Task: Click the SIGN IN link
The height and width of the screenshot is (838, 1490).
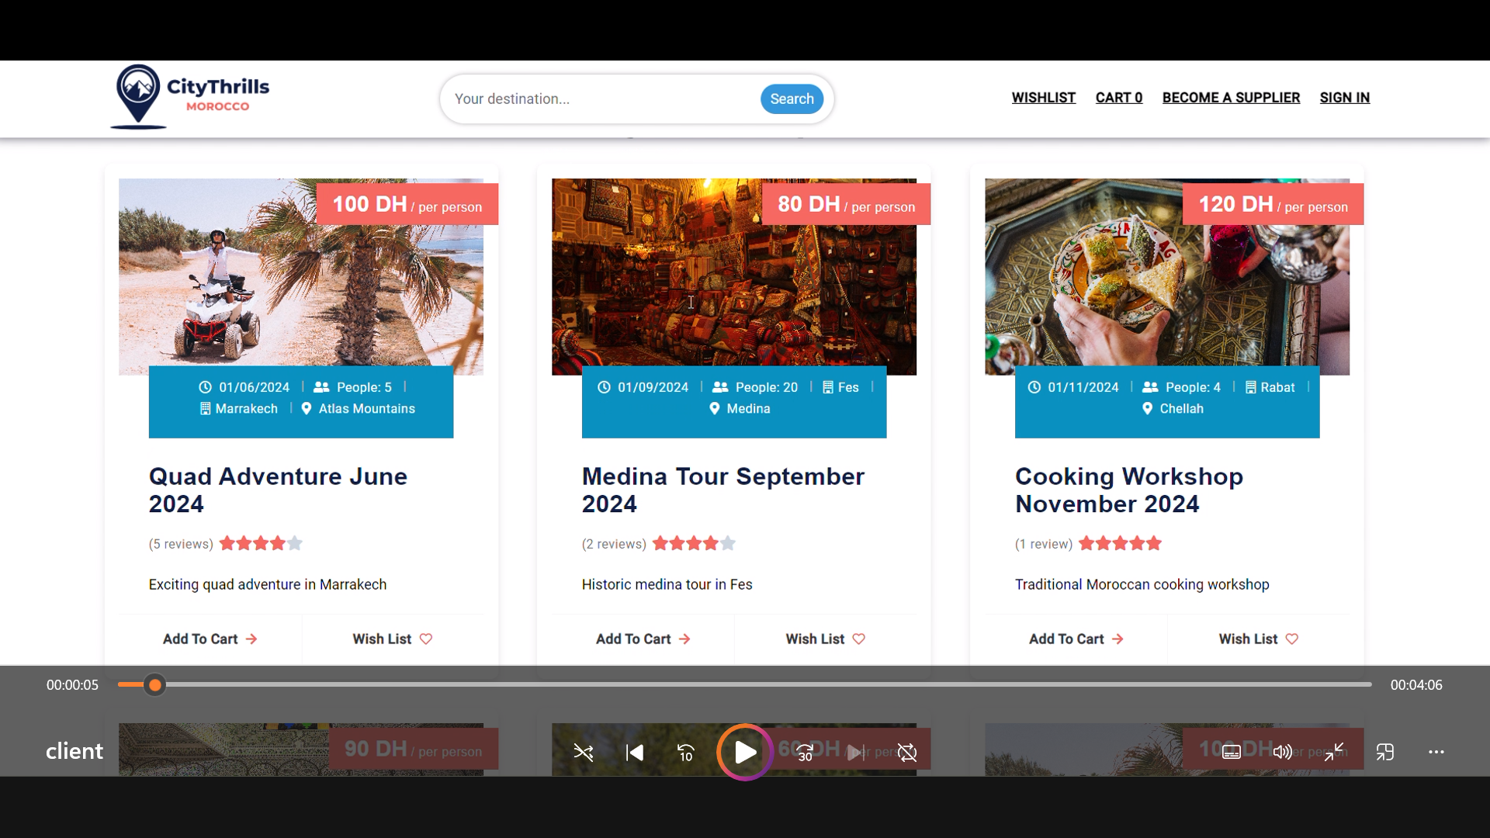Action: click(1344, 98)
